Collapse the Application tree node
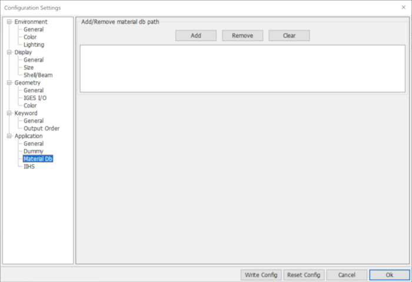This screenshot has width=412, height=282. [x=9, y=136]
